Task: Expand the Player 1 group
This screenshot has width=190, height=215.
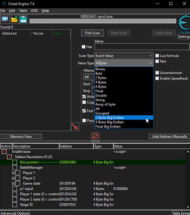Action: (x=13, y=173)
